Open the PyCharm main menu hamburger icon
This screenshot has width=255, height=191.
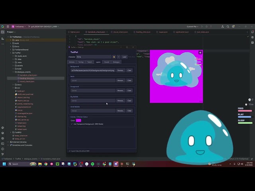pyautogui.click(x=8, y=27)
